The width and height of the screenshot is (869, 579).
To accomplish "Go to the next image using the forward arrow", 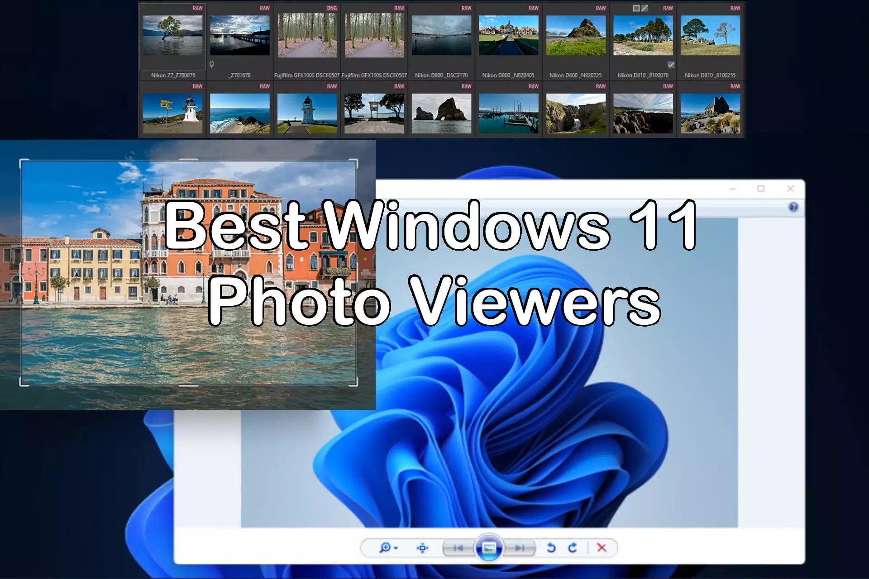I will pos(520,547).
